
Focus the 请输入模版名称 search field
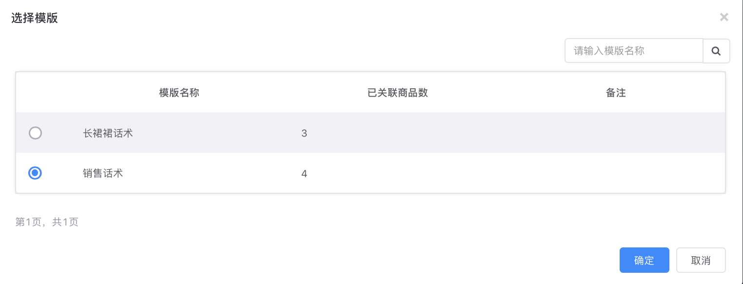click(634, 51)
